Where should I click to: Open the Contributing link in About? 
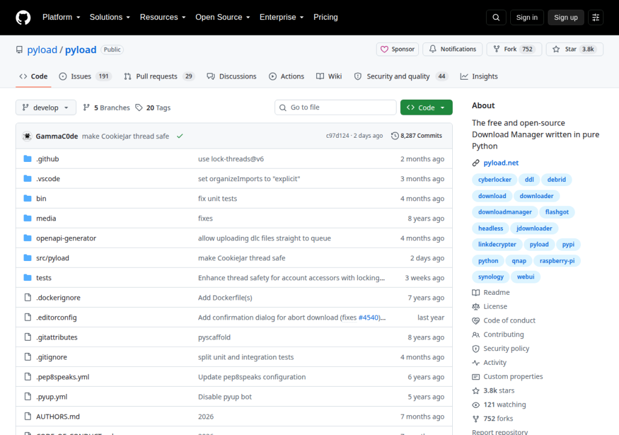498,334
